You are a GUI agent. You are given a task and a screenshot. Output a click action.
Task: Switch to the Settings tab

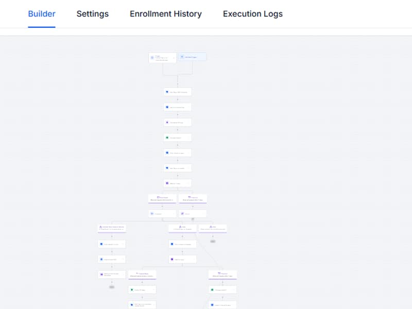click(x=93, y=14)
